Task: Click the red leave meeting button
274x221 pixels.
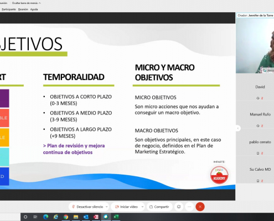Action: tap(200, 207)
